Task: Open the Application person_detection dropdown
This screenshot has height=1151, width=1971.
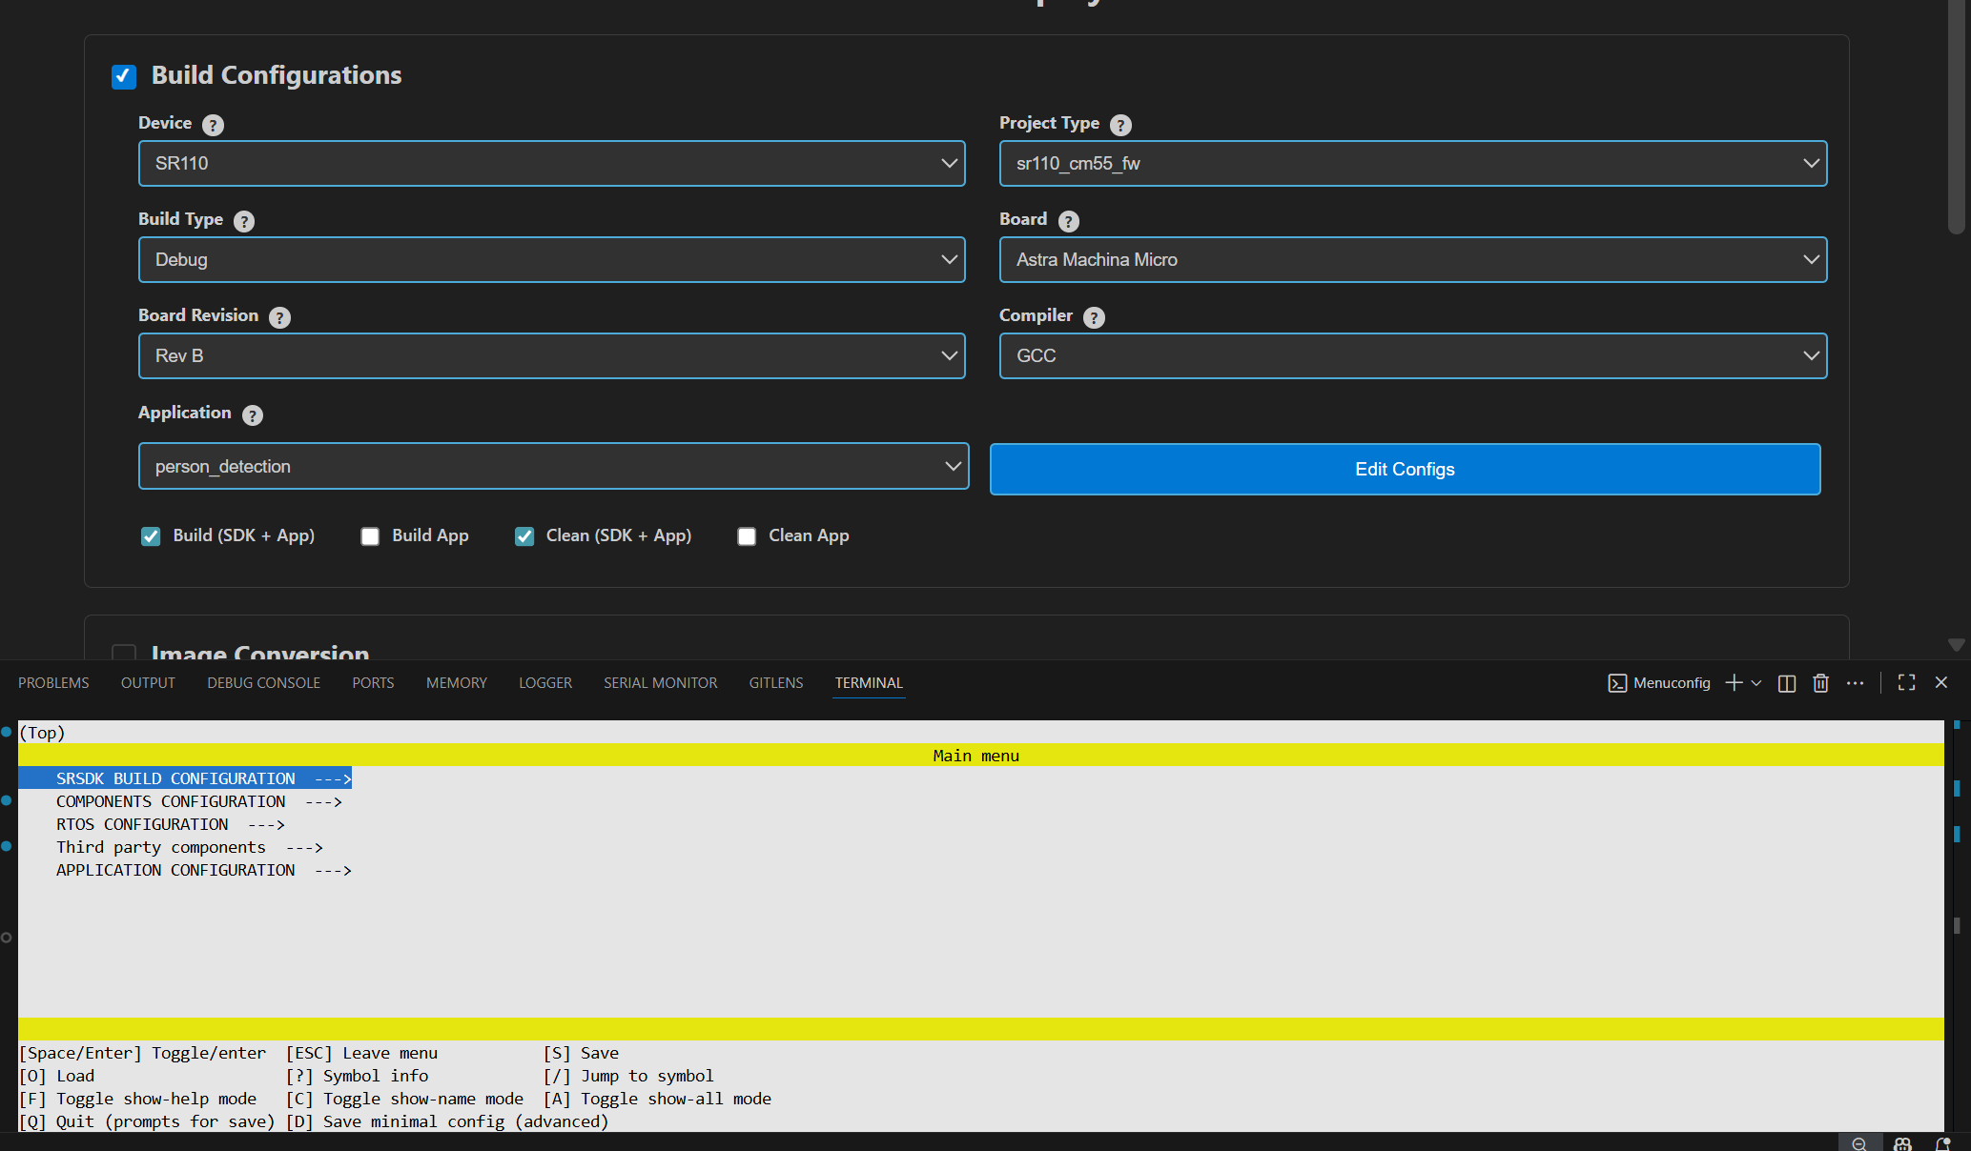Action: coord(553,467)
